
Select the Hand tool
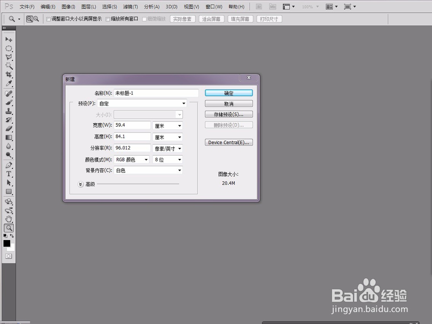[9, 219]
